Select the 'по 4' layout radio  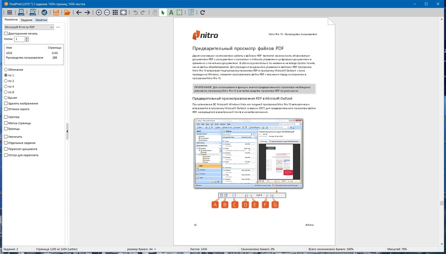[6, 86]
